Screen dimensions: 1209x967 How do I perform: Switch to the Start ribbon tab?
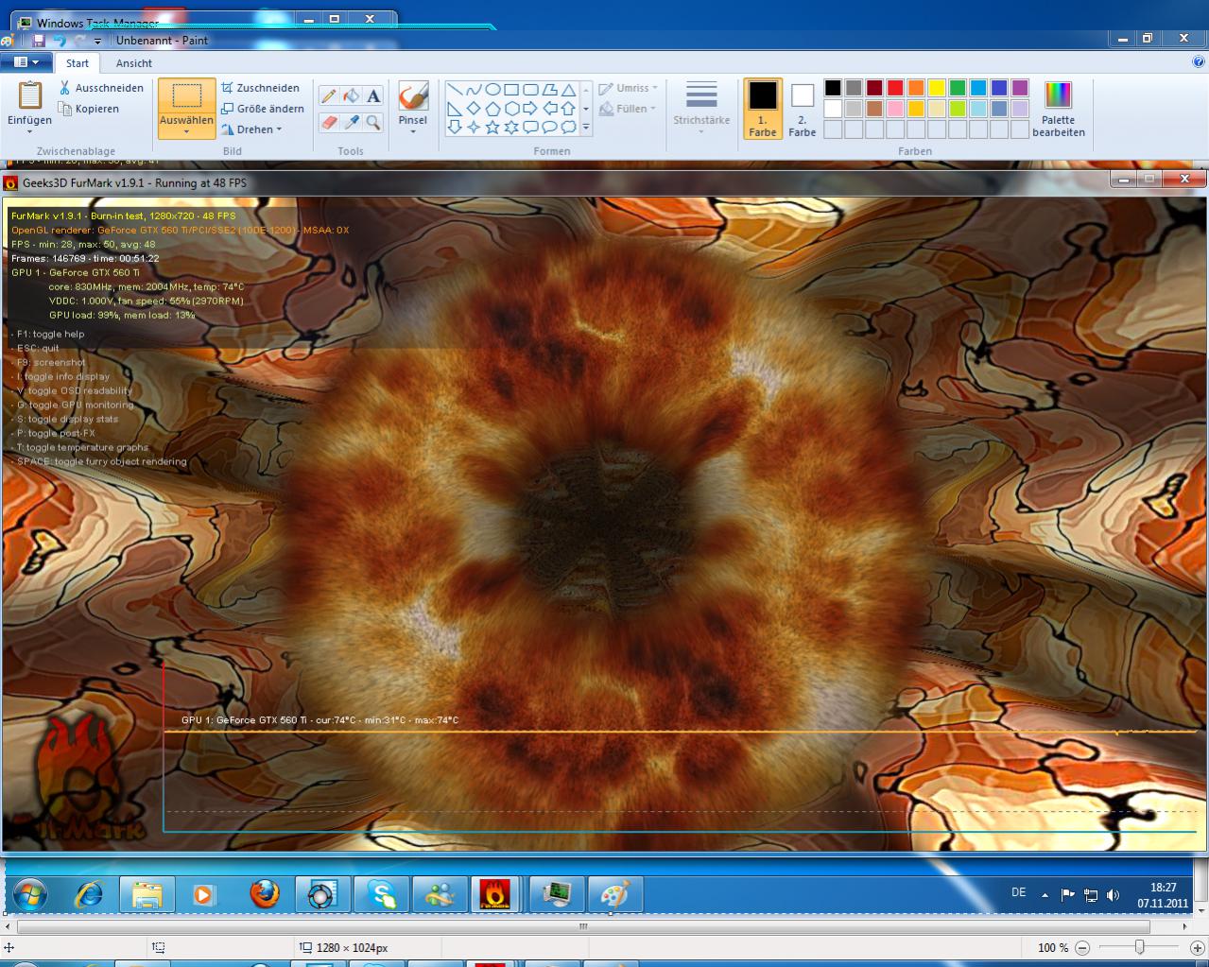point(78,63)
